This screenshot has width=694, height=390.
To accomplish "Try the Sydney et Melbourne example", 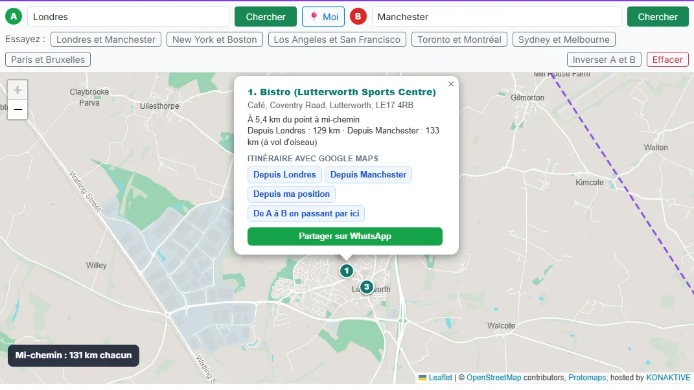I will pyautogui.click(x=564, y=40).
